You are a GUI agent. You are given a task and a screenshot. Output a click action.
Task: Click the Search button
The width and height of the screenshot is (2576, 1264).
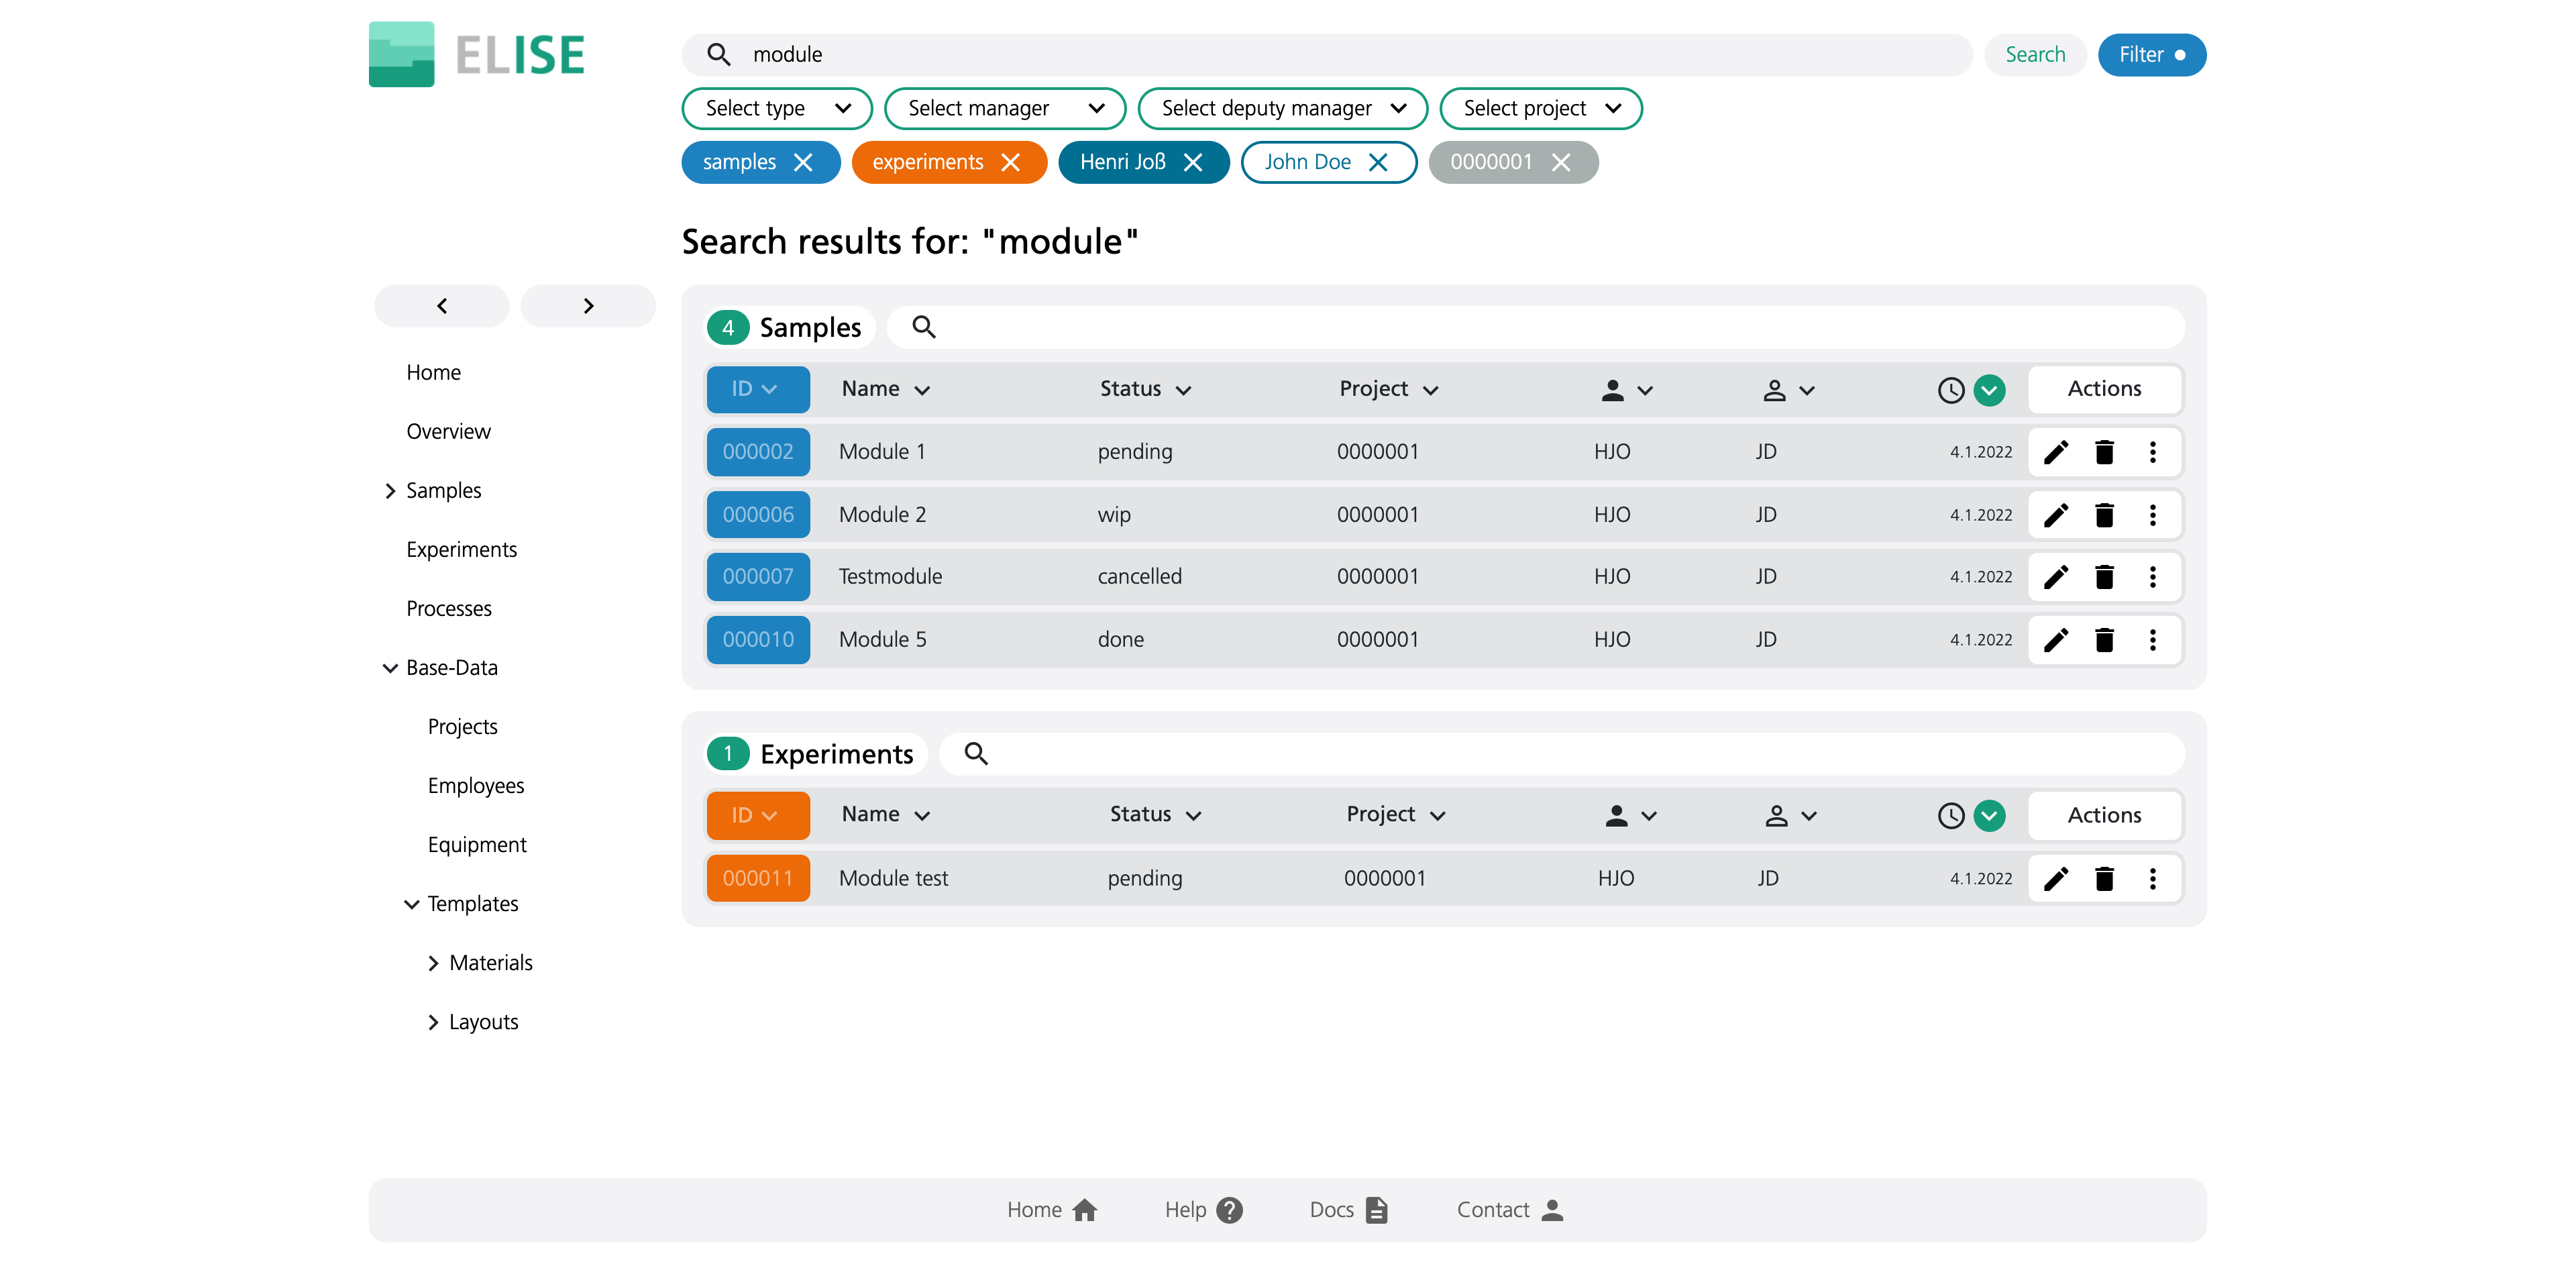[2035, 54]
